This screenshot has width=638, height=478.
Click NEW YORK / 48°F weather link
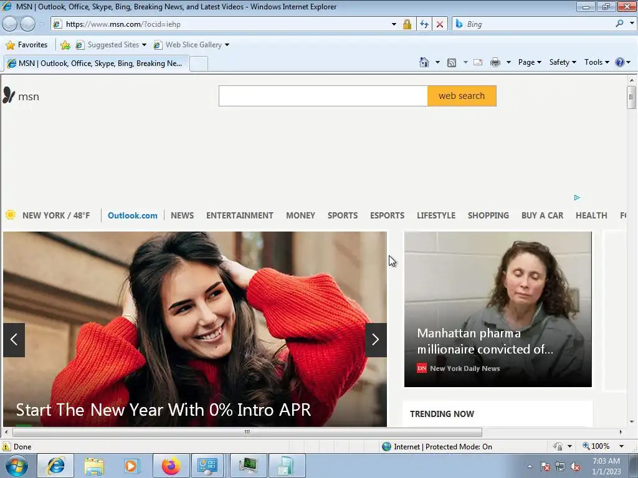(x=56, y=215)
